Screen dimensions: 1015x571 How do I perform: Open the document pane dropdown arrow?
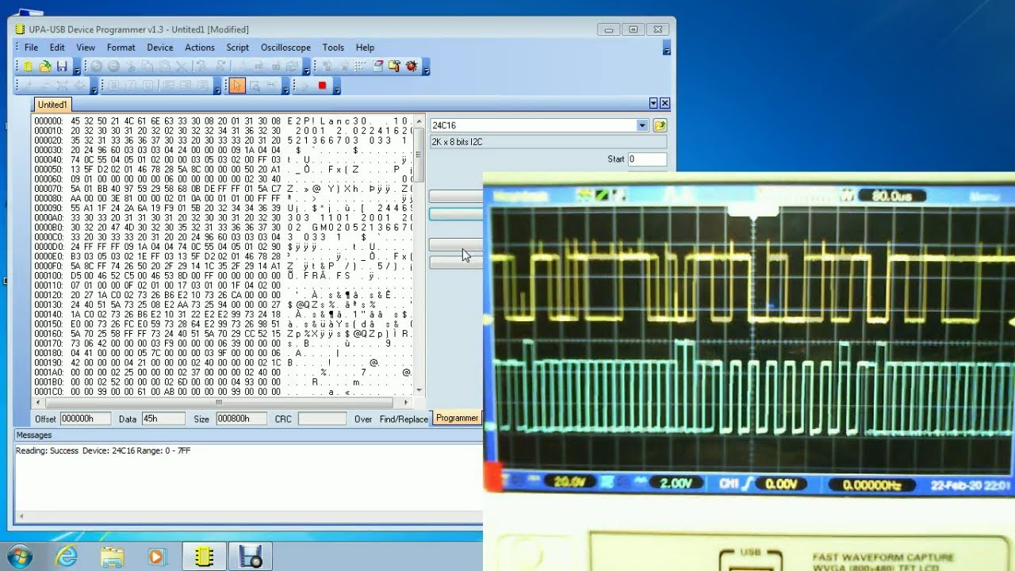(653, 103)
